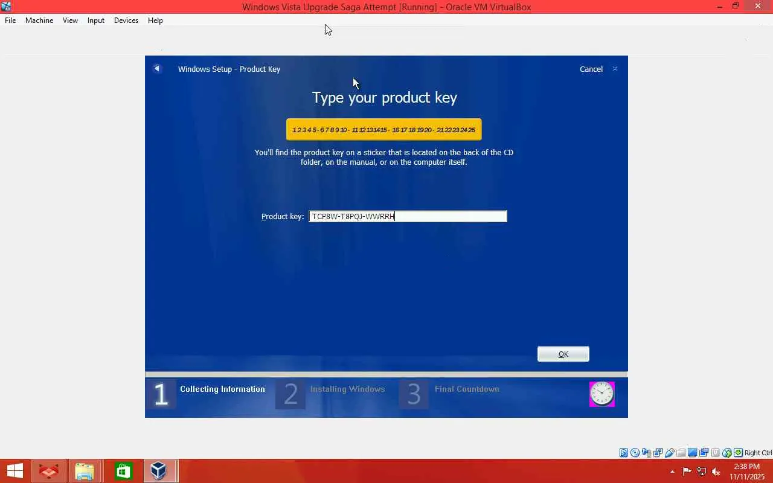Go back using the setup back arrow
Screen dimensions: 773x483
click(x=157, y=69)
